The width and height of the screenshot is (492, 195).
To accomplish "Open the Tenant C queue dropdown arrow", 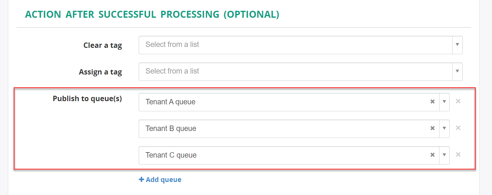I will point(444,155).
